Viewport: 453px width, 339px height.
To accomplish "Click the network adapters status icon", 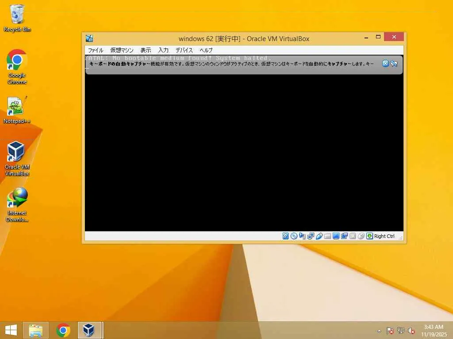I will [311, 236].
